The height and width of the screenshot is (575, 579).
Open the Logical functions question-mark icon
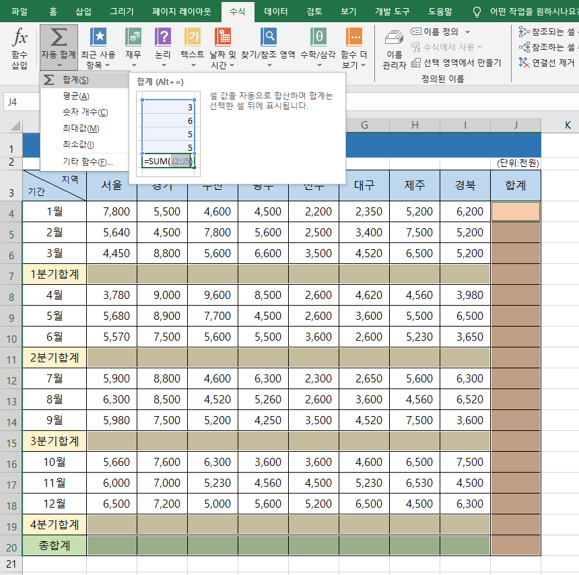pos(163,37)
